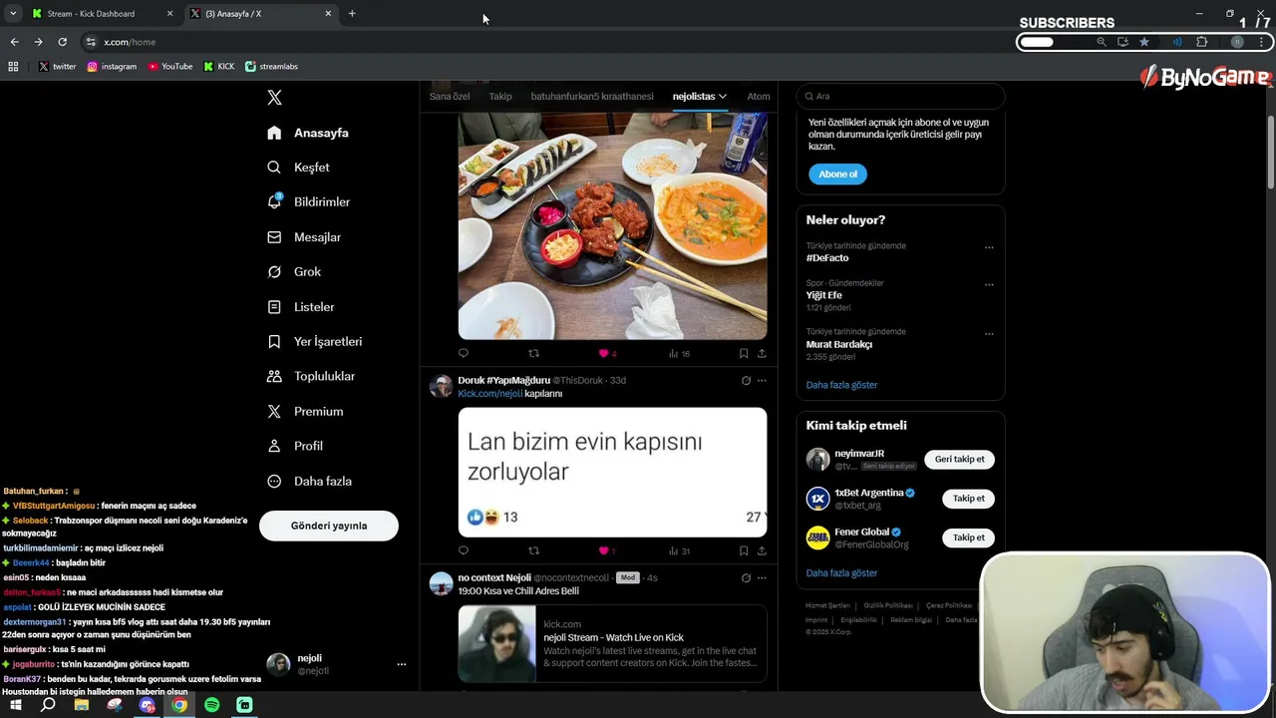Click Grok explain icon on Doruk's post
The width and height of the screenshot is (1276, 718).
746,380
